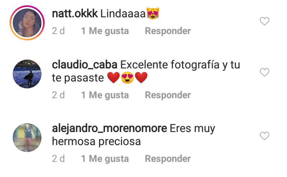Show likes on natt.okkk's comment (1 Me gusta)
Screen dimensions: 287x177
tap(105, 31)
